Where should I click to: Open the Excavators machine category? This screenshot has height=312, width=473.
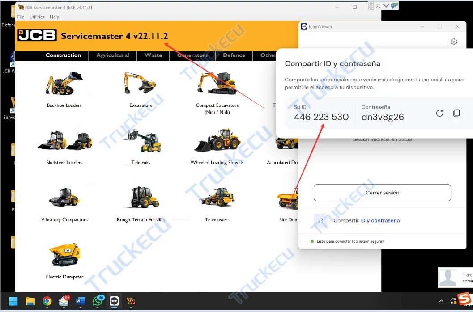140,83
